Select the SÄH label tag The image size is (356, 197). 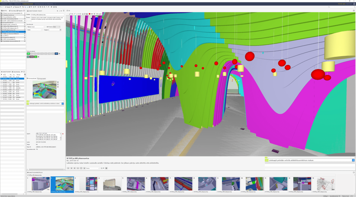pyautogui.click(x=56, y=53)
